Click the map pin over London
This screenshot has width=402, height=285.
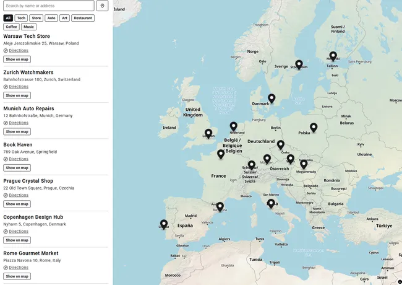coord(208,134)
